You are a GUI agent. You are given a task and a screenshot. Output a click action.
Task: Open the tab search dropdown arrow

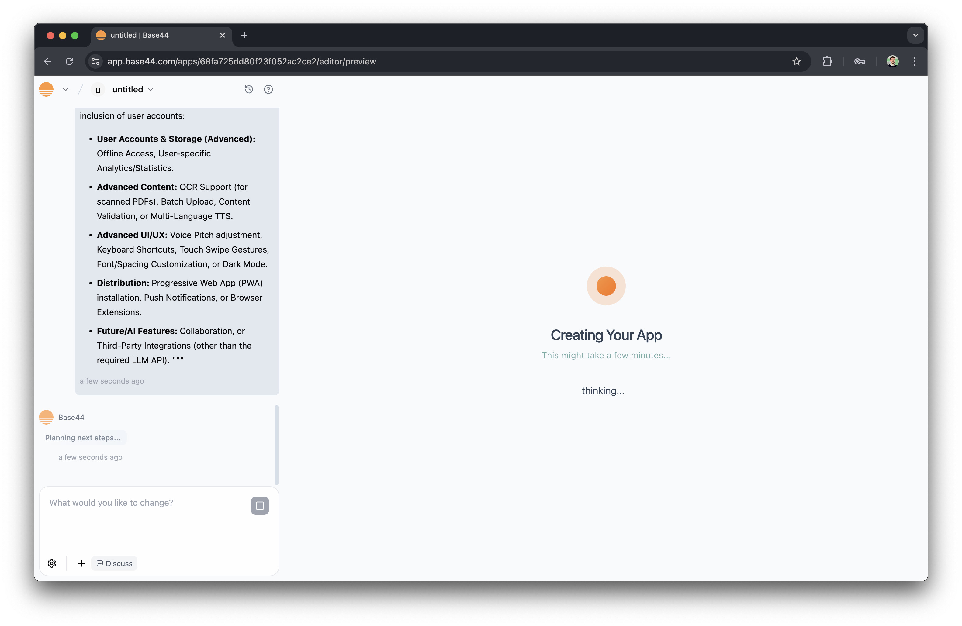(x=915, y=35)
